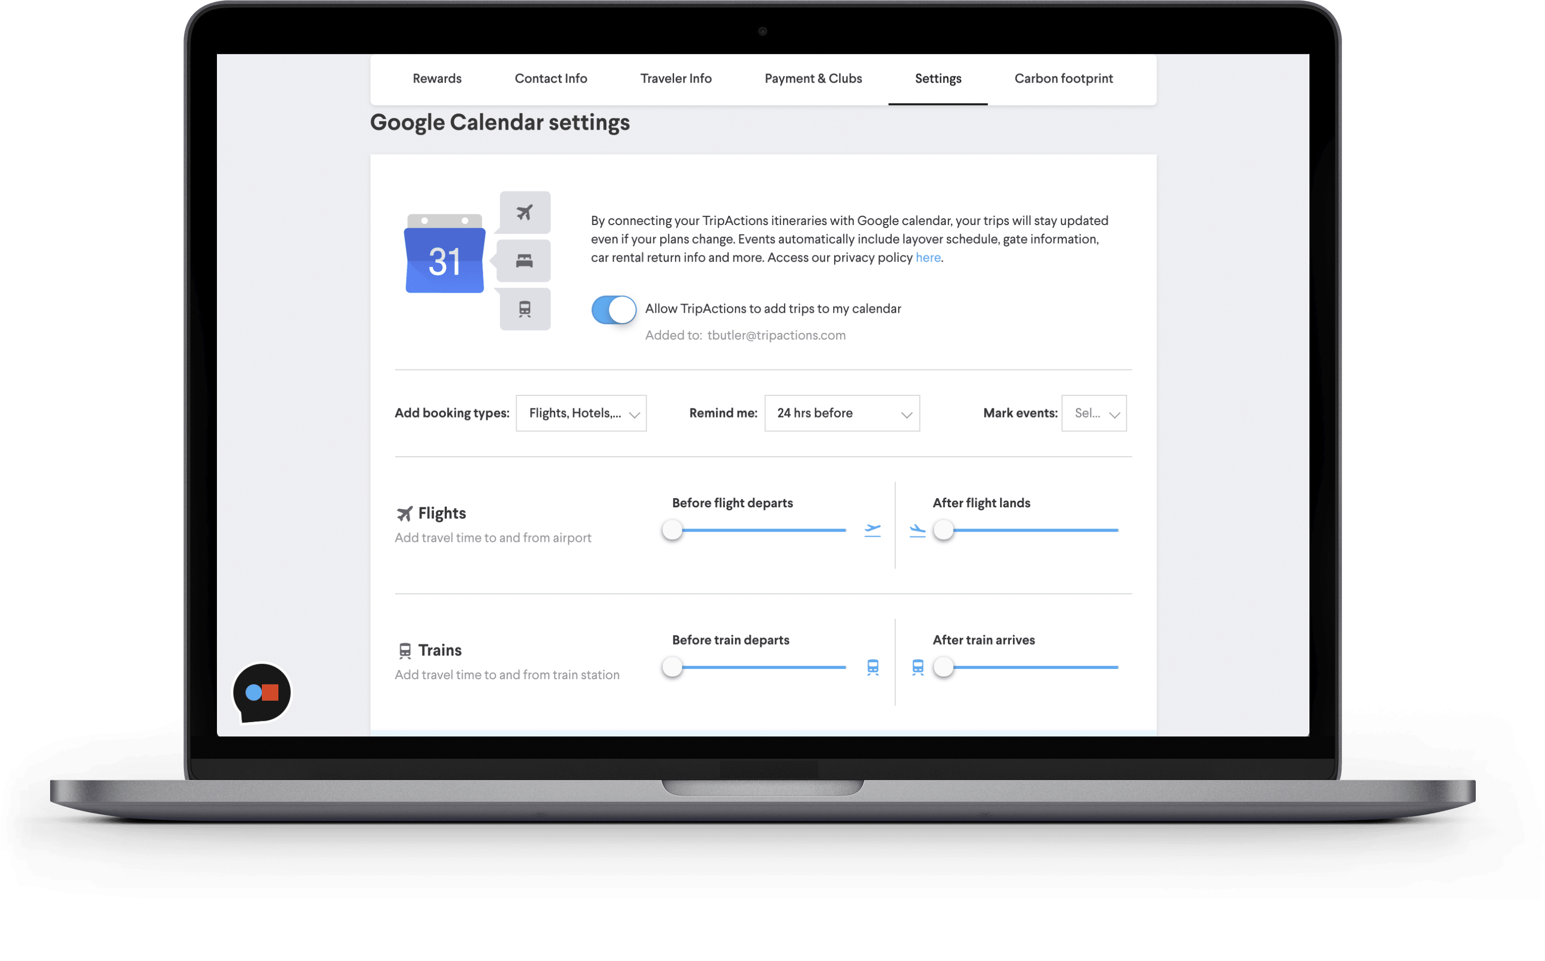Click the hotel bed tile icon
This screenshot has height=961, width=1545.
524,261
